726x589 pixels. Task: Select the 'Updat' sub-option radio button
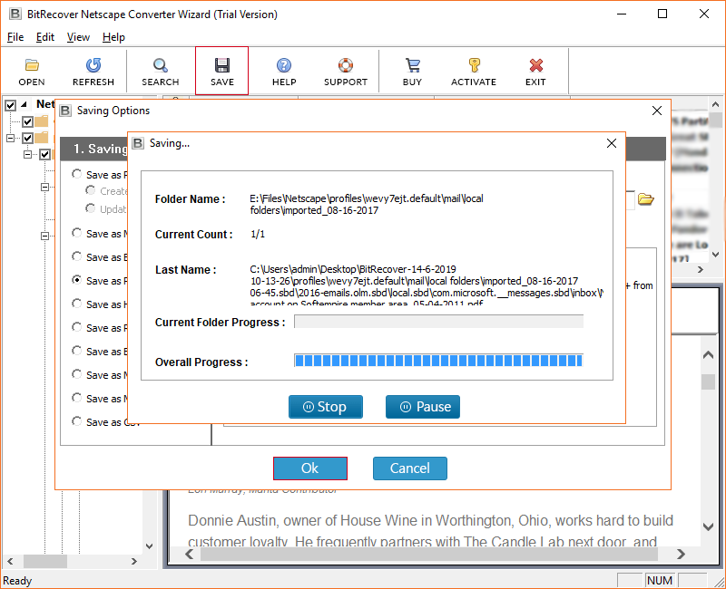[x=90, y=208]
